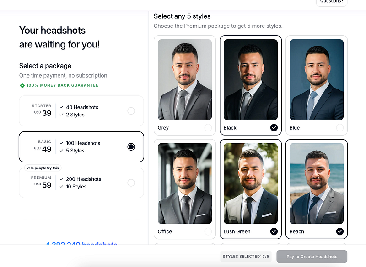Click the Blue background headshot thumbnail
Image resolution: width=366 pixels, height=267 pixels.
[x=317, y=80]
